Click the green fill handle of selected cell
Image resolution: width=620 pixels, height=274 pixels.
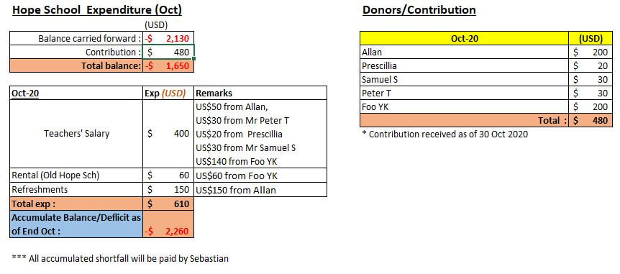point(194,59)
